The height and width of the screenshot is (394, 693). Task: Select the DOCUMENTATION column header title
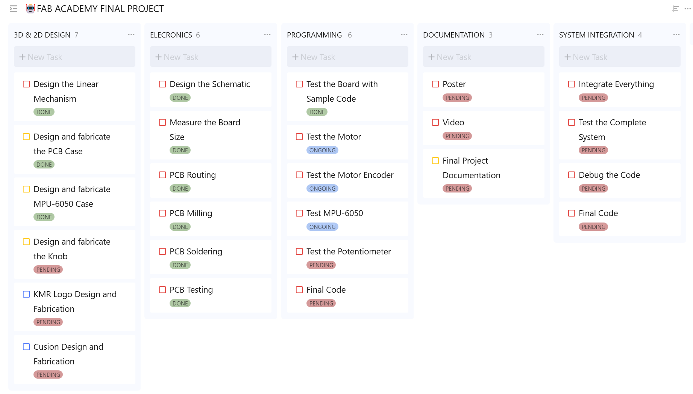coord(453,35)
